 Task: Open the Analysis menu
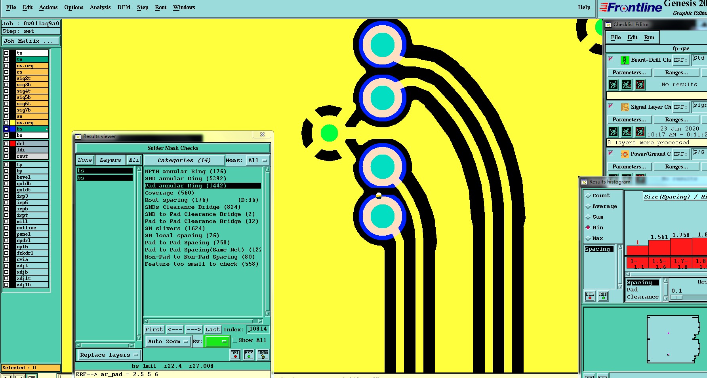(100, 8)
